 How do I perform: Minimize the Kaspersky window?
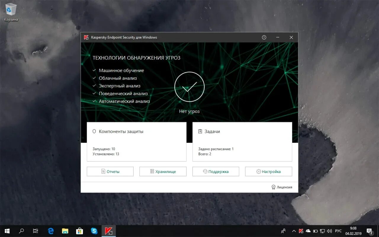tap(278, 37)
